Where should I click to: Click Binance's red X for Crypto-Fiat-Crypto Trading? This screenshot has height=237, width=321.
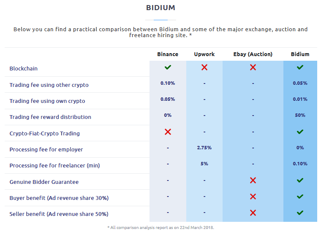tap(168, 132)
